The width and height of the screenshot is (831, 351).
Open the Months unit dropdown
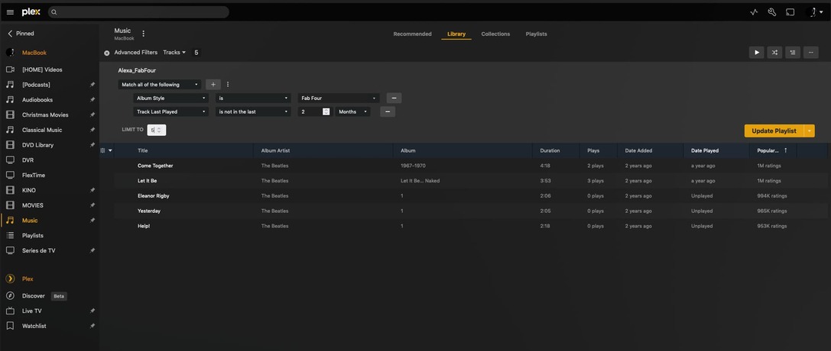(352, 112)
